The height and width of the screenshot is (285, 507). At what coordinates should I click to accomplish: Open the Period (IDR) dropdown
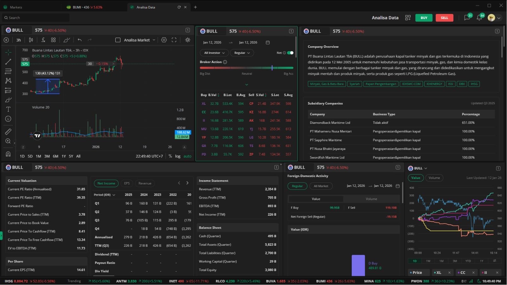pos(104,195)
